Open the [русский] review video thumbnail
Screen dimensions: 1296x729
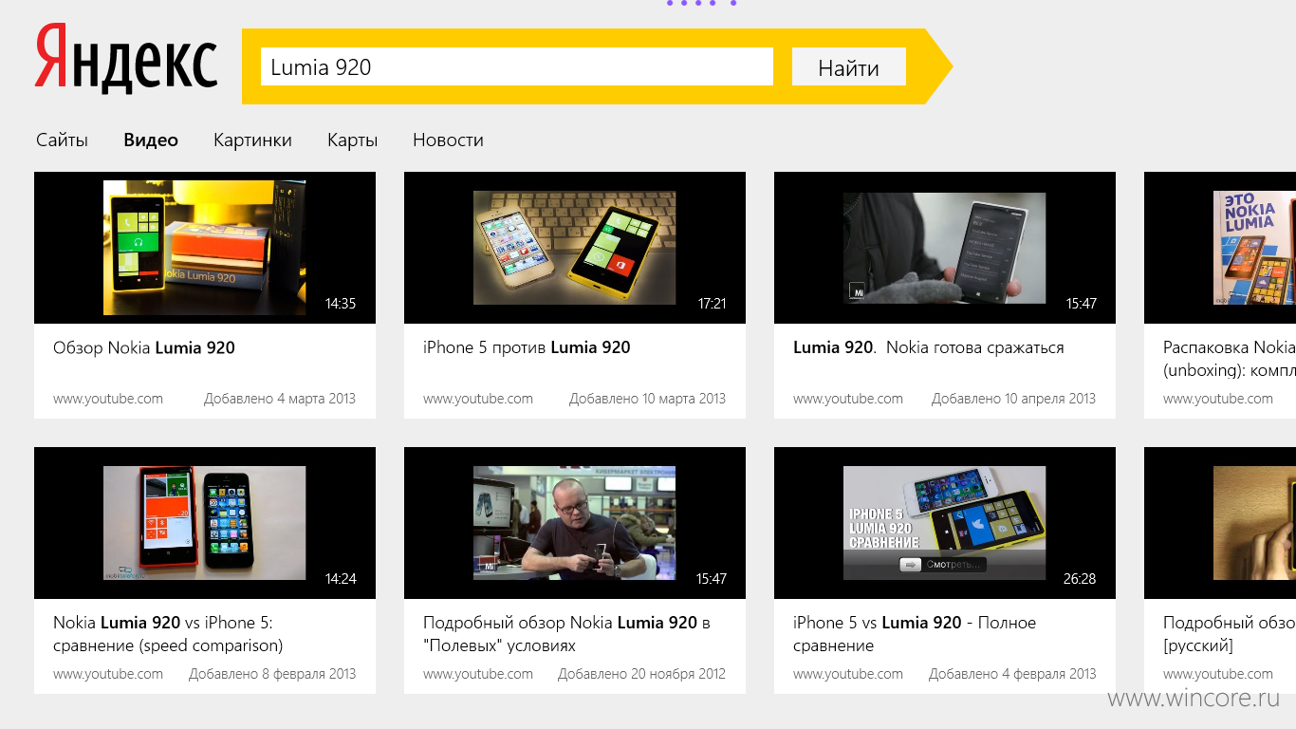1220,523
